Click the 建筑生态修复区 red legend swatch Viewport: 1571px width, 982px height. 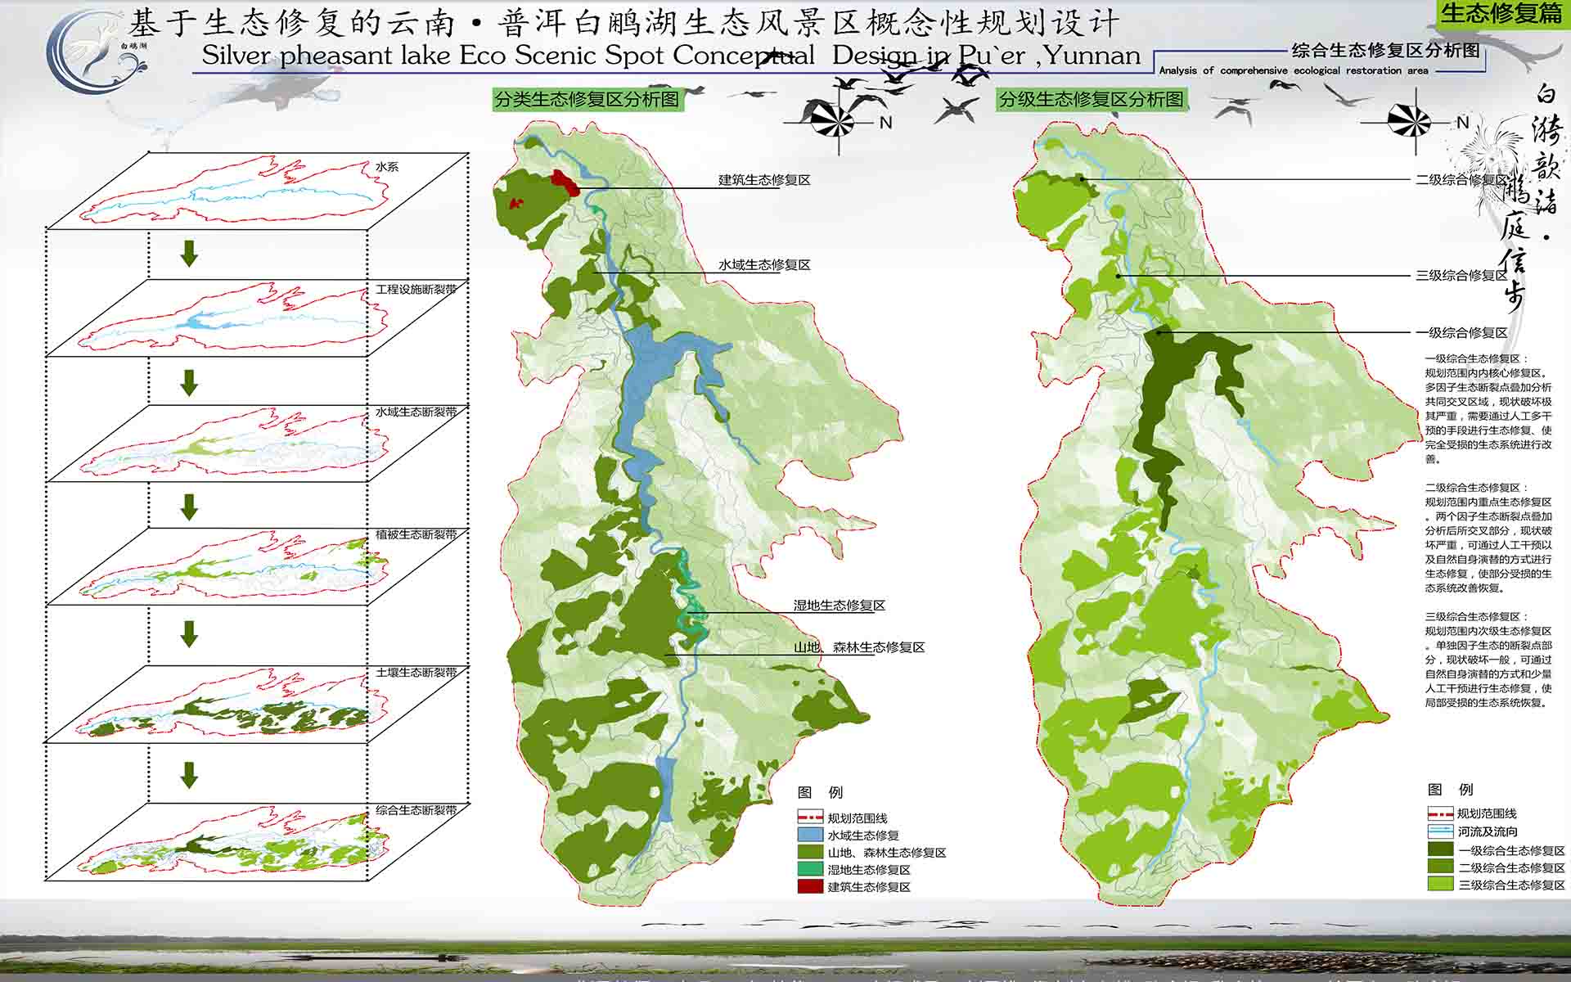tap(809, 886)
